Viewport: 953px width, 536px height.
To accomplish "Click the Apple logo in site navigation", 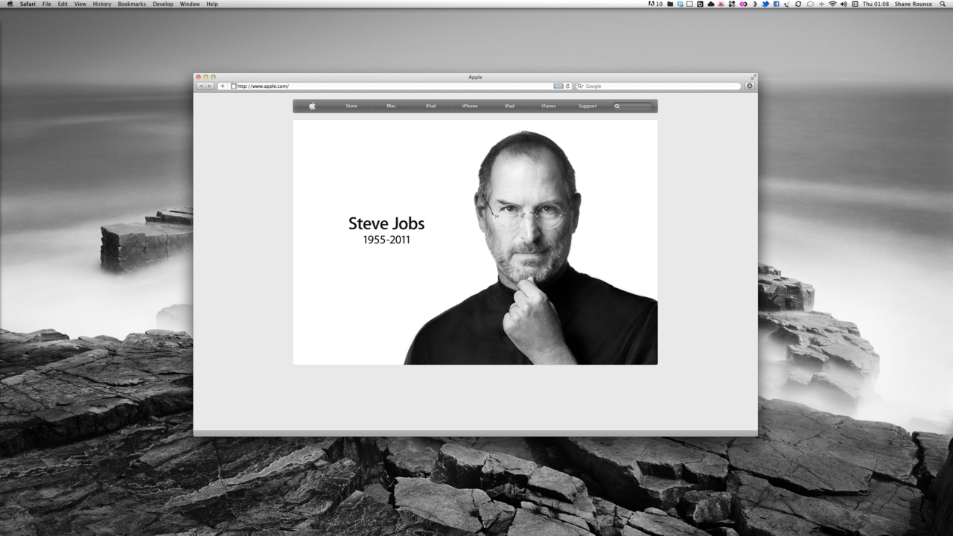I will pos(312,106).
